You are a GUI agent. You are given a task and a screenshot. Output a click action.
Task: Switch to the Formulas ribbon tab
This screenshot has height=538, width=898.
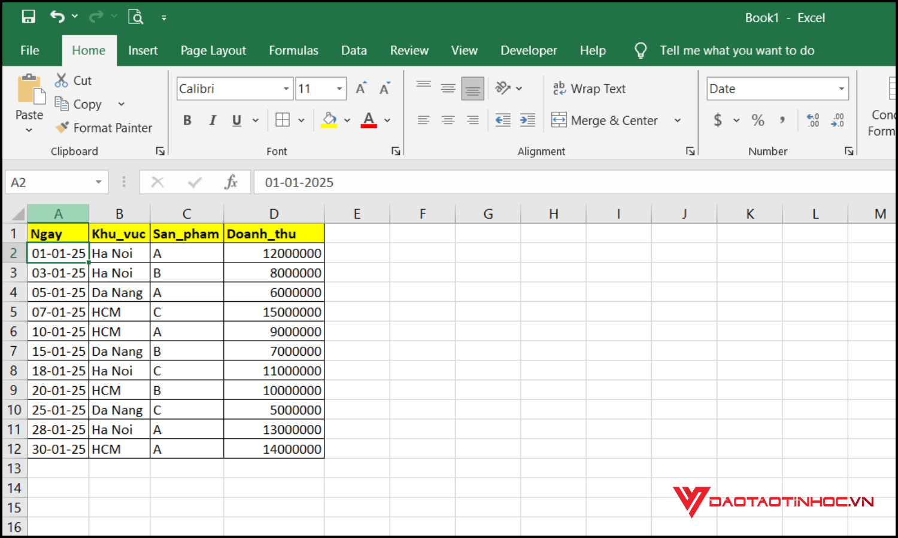[x=293, y=50]
